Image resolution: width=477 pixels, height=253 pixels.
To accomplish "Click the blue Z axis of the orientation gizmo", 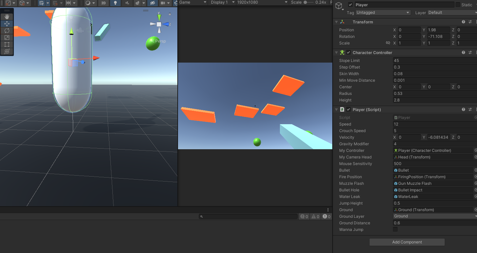I will tap(166, 24).
